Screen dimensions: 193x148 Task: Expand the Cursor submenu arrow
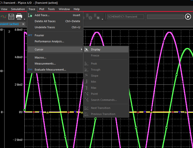(x=81, y=49)
